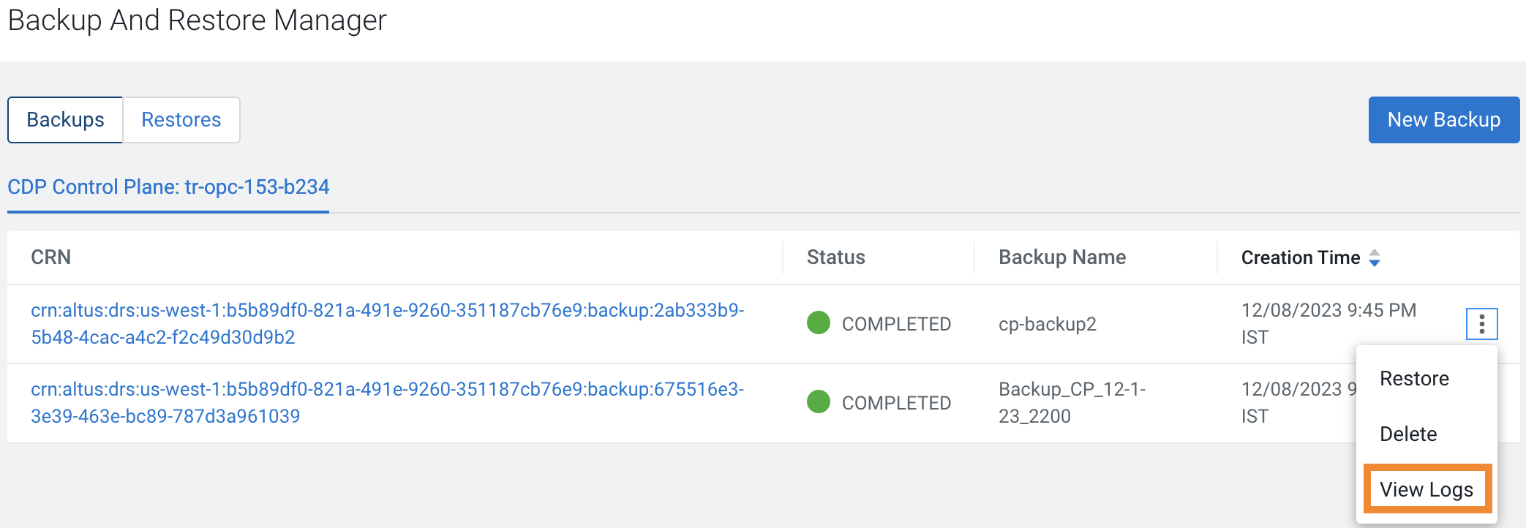Switch to the Restores tab
1526x528 pixels.
(181, 119)
